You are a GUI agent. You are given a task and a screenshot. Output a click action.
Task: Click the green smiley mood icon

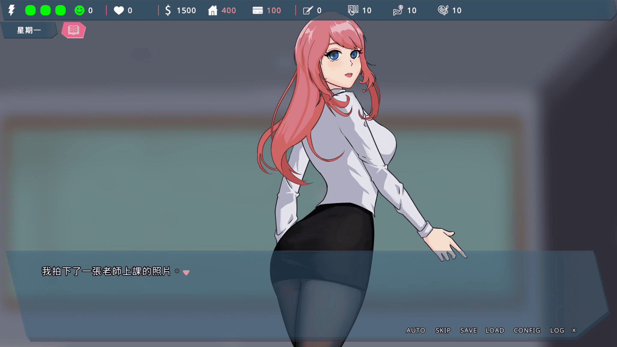[79, 10]
